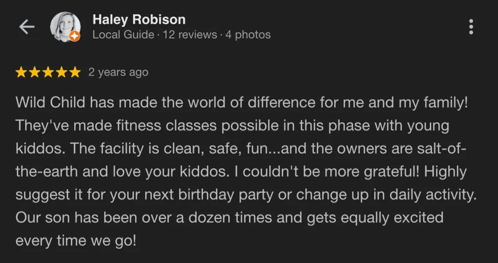The image size is (498, 263).
Task: Click the first yellow rating star
Action: (x=21, y=72)
